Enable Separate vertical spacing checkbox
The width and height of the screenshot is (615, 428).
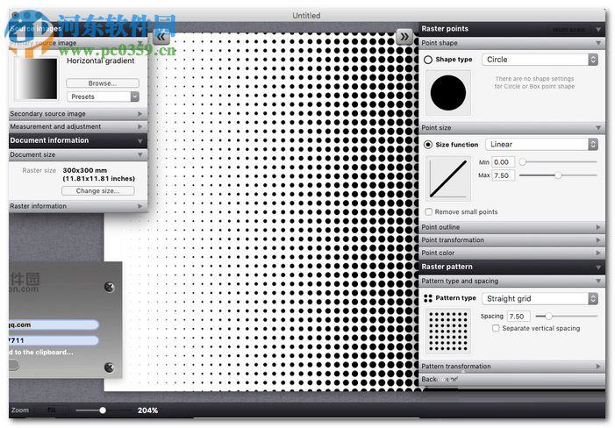(496, 328)
